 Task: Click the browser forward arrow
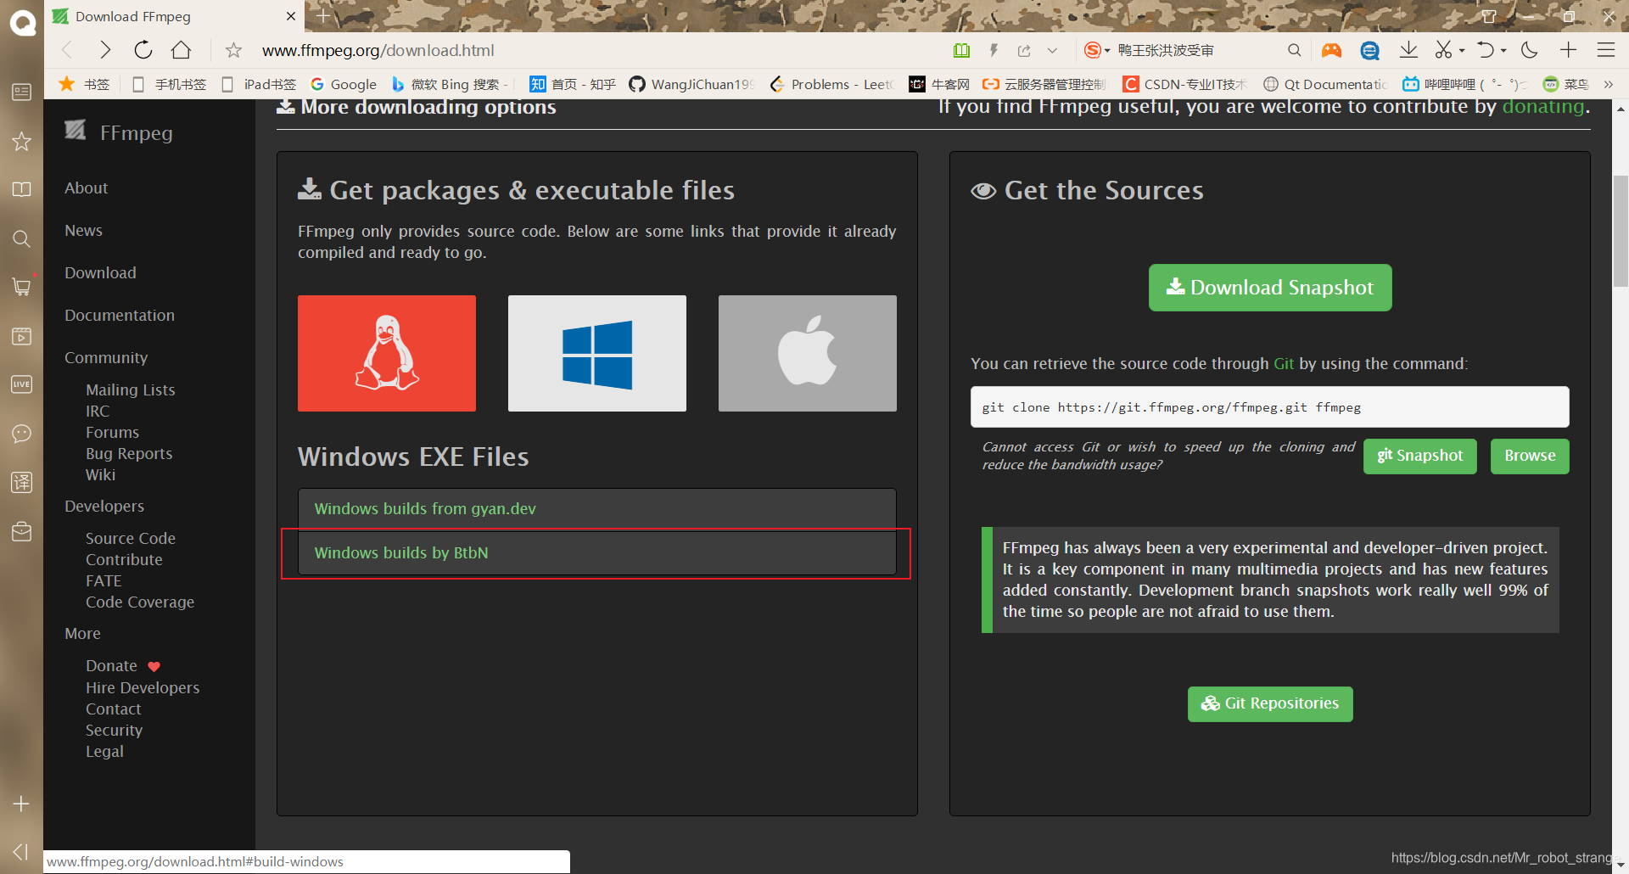(105, 50)
